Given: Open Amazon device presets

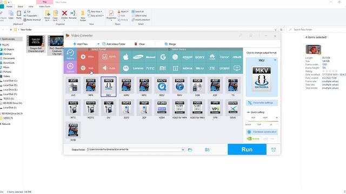Looking at the screenshot, I should (x=188, y=57).
